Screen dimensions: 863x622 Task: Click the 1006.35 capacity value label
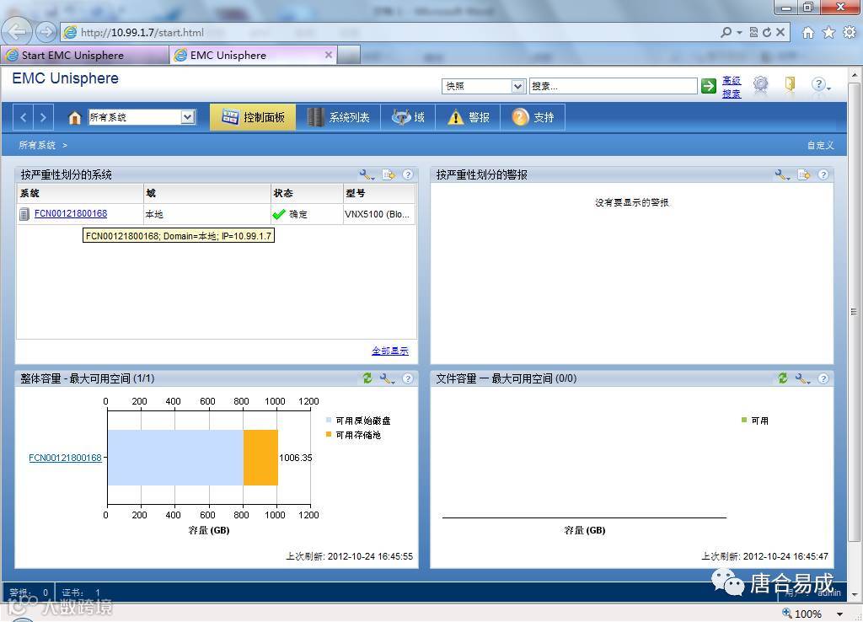coord(296,458)
